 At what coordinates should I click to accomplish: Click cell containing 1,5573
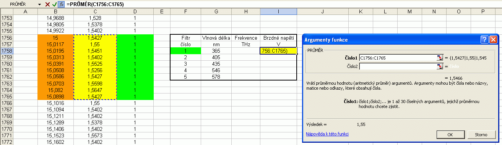click(x=95, y=135)
